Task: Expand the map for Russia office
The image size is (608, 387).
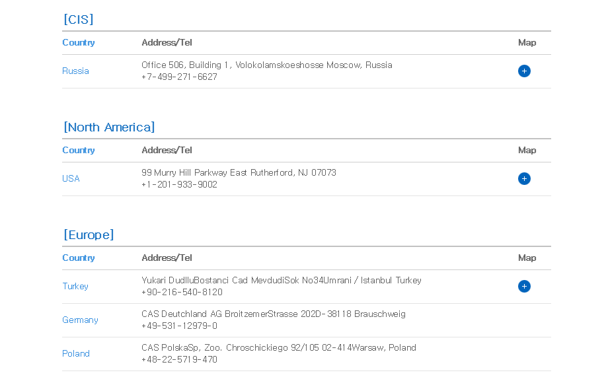Action: [524, 71]
